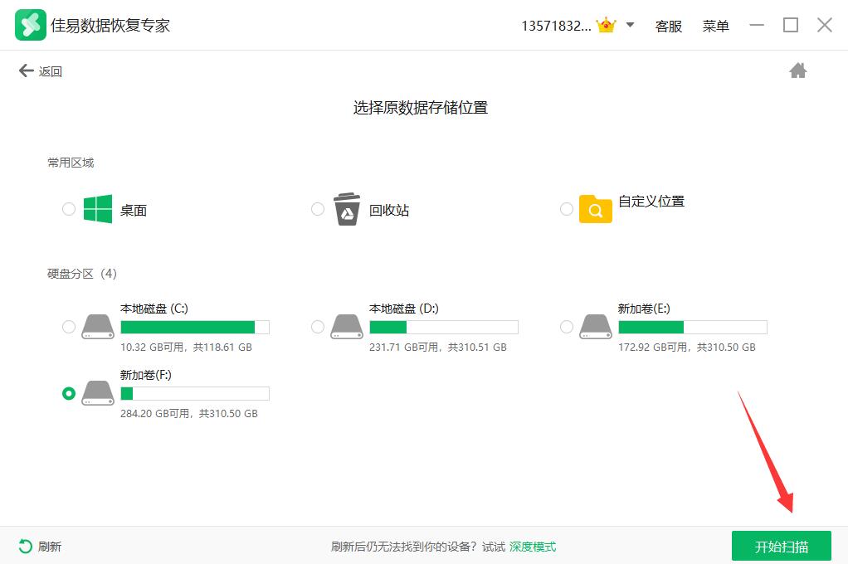Click the refresh icon at bottom left
Screen dimensions: 848x564
point(26,547)
